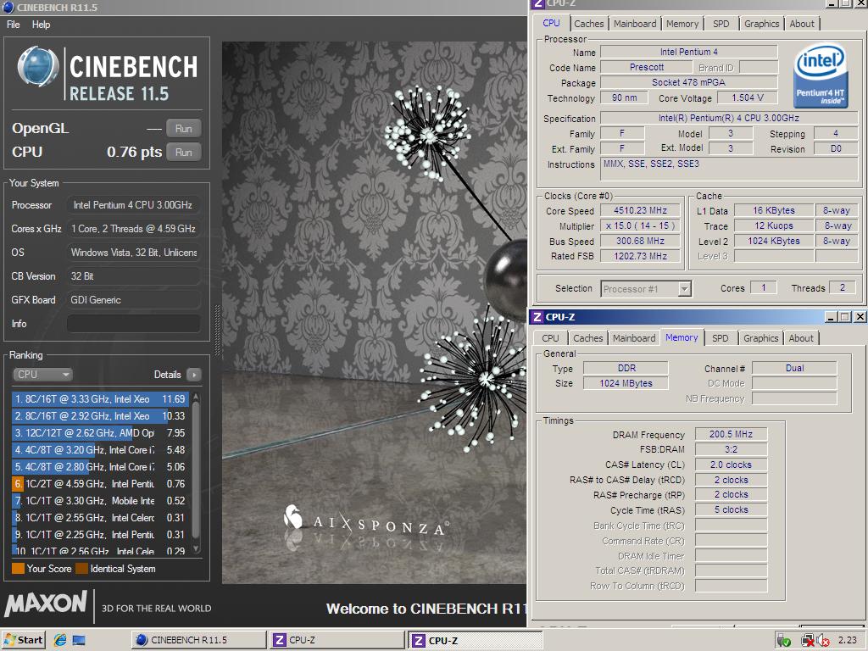Viewport: 868px width, 651px height.
Task: Select ranking row 4C/8T @ 3.20 GHz
Action: click(100, 450)
